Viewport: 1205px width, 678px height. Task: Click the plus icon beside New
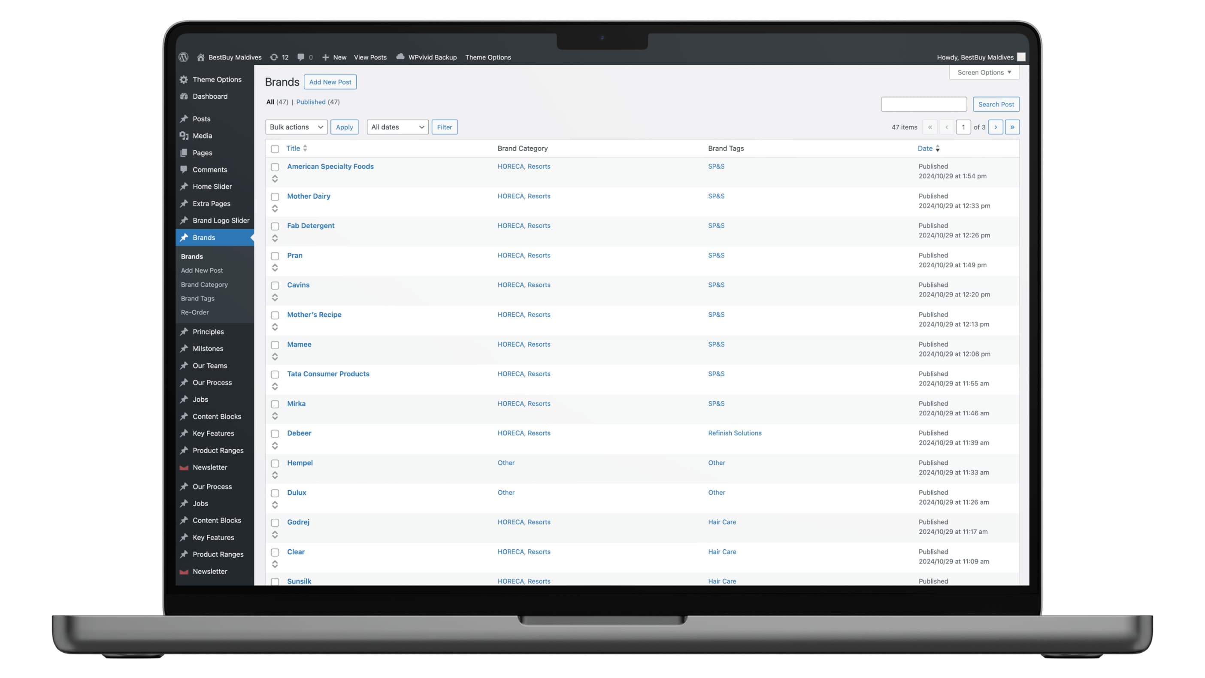coord(326,57)
